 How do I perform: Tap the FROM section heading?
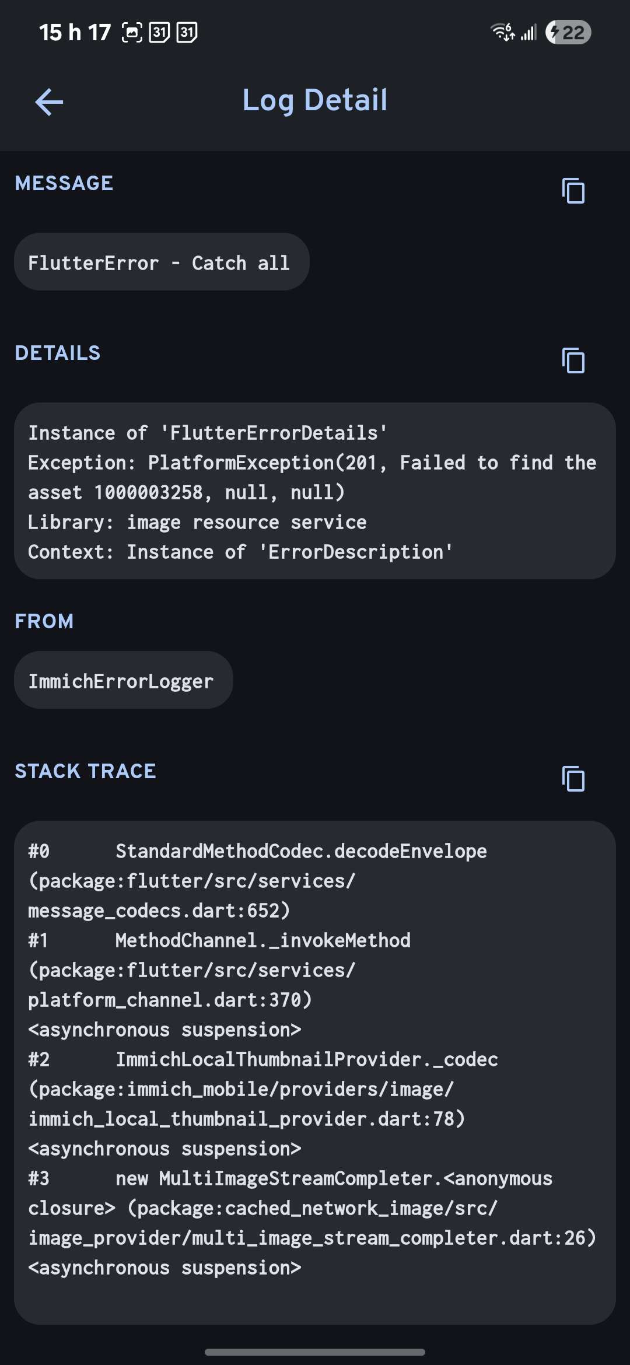44,621
